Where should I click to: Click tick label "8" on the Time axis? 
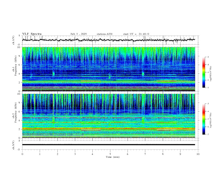[x=163, y=154]
